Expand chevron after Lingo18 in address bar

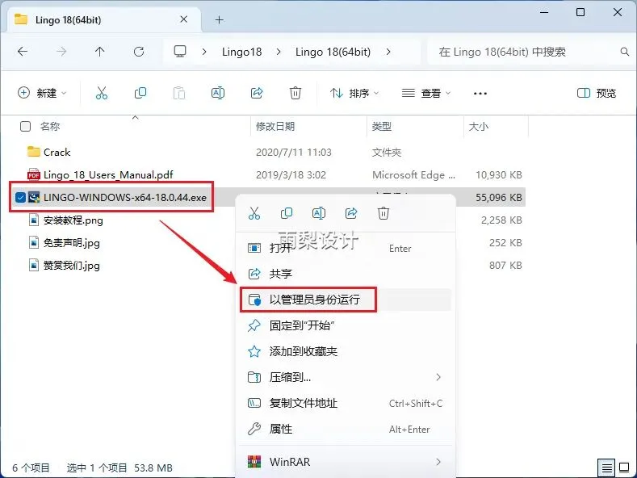pyautogui.click(x=279, y=52)
